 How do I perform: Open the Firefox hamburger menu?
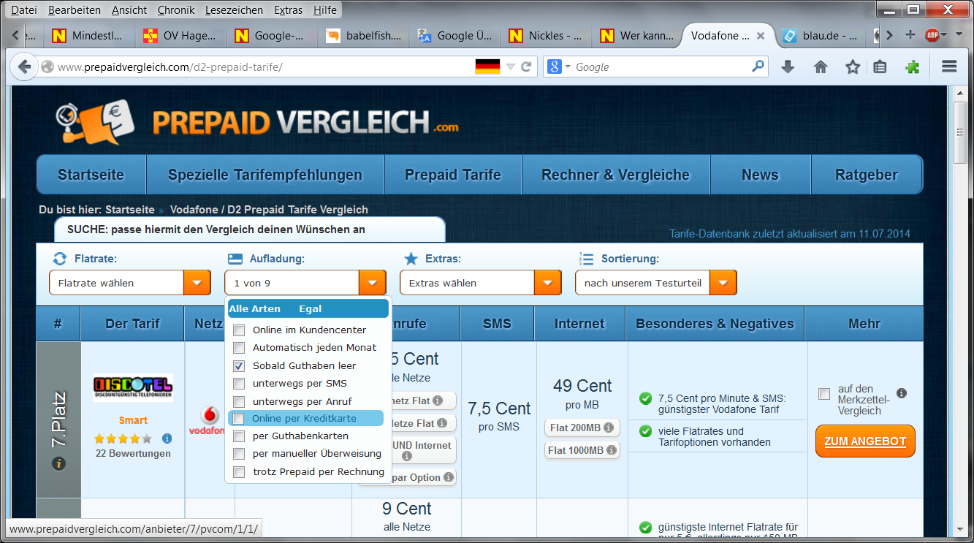pos(949,67)
